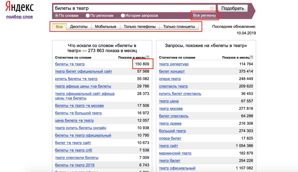Open 'театр купить билеты онлайн' link
The height and width of the screenshot is (172, 298).
(81, 128)
